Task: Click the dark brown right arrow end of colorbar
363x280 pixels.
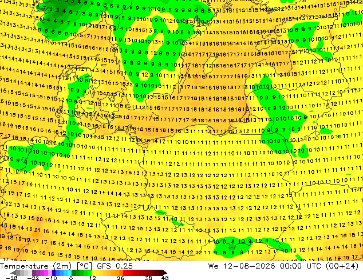Action: [x=164, y=273]
